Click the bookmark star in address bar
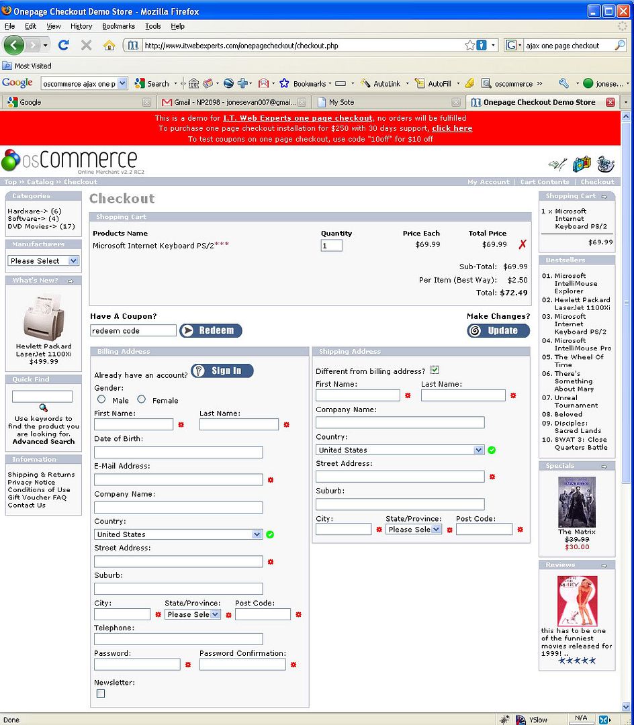 pos(469,45)
